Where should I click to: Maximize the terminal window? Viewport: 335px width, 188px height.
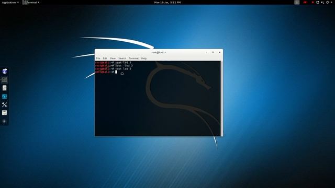[x=213, y=52]
